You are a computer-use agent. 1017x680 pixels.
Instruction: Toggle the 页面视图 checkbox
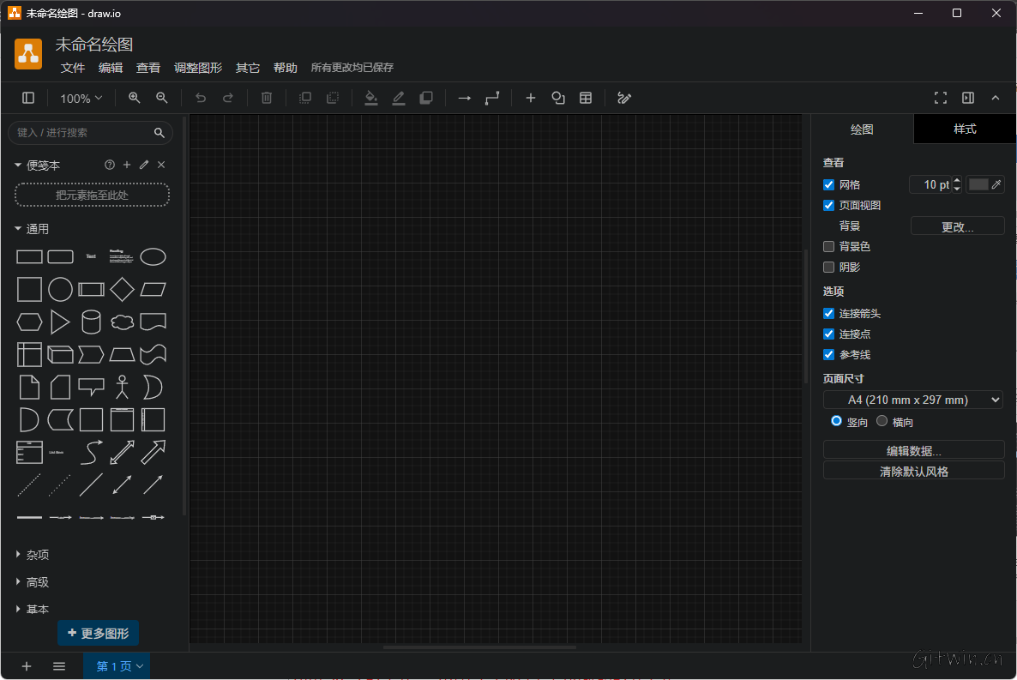[x=829, y=206]
